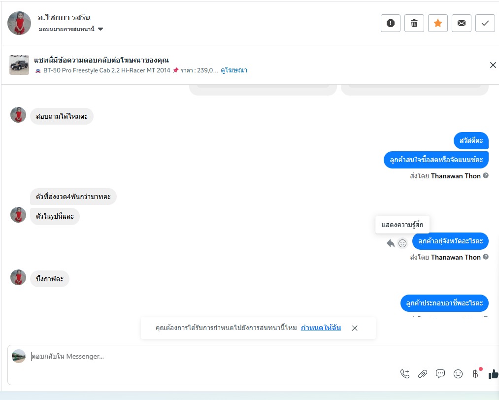This screenshot has width=499, height=400.
Task: Open the BT-50 ad car thumbnail
Action: [x=19, y=65]
